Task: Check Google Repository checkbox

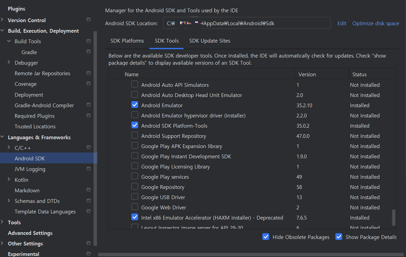Action: click(x=135, y=187)
